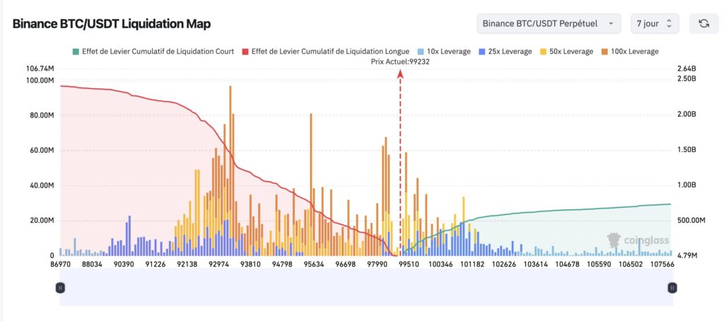Expand the 7 jour period selector
The image size is (724, 321).
(x=655, y=23)
